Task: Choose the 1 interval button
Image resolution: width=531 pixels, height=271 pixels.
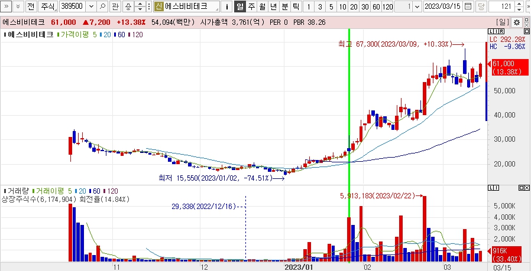Action: (x=309, y=6)
